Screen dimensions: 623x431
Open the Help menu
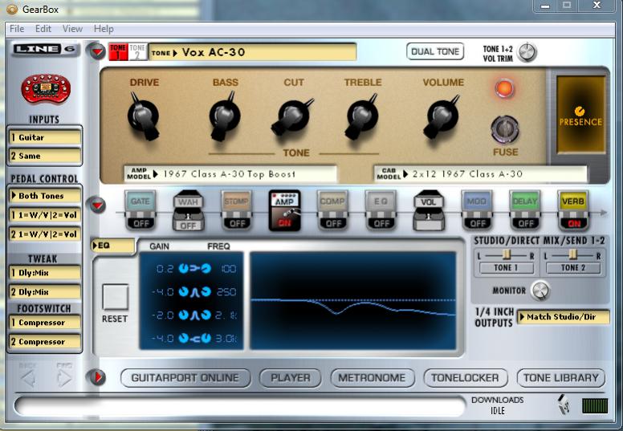(x=104, y=29)
